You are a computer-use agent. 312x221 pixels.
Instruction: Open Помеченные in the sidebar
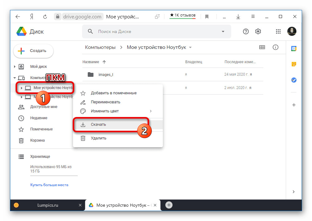(x=41, y=129)
